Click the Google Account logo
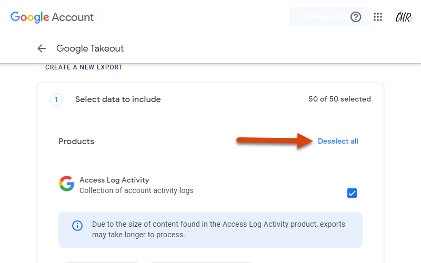 [52, 17]
